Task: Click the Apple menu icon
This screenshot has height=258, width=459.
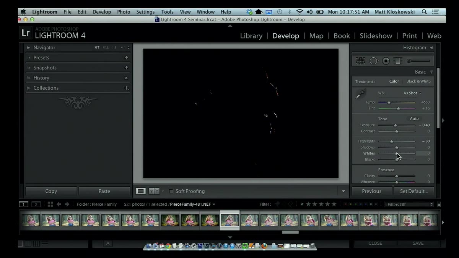Action: click(23, 12)
